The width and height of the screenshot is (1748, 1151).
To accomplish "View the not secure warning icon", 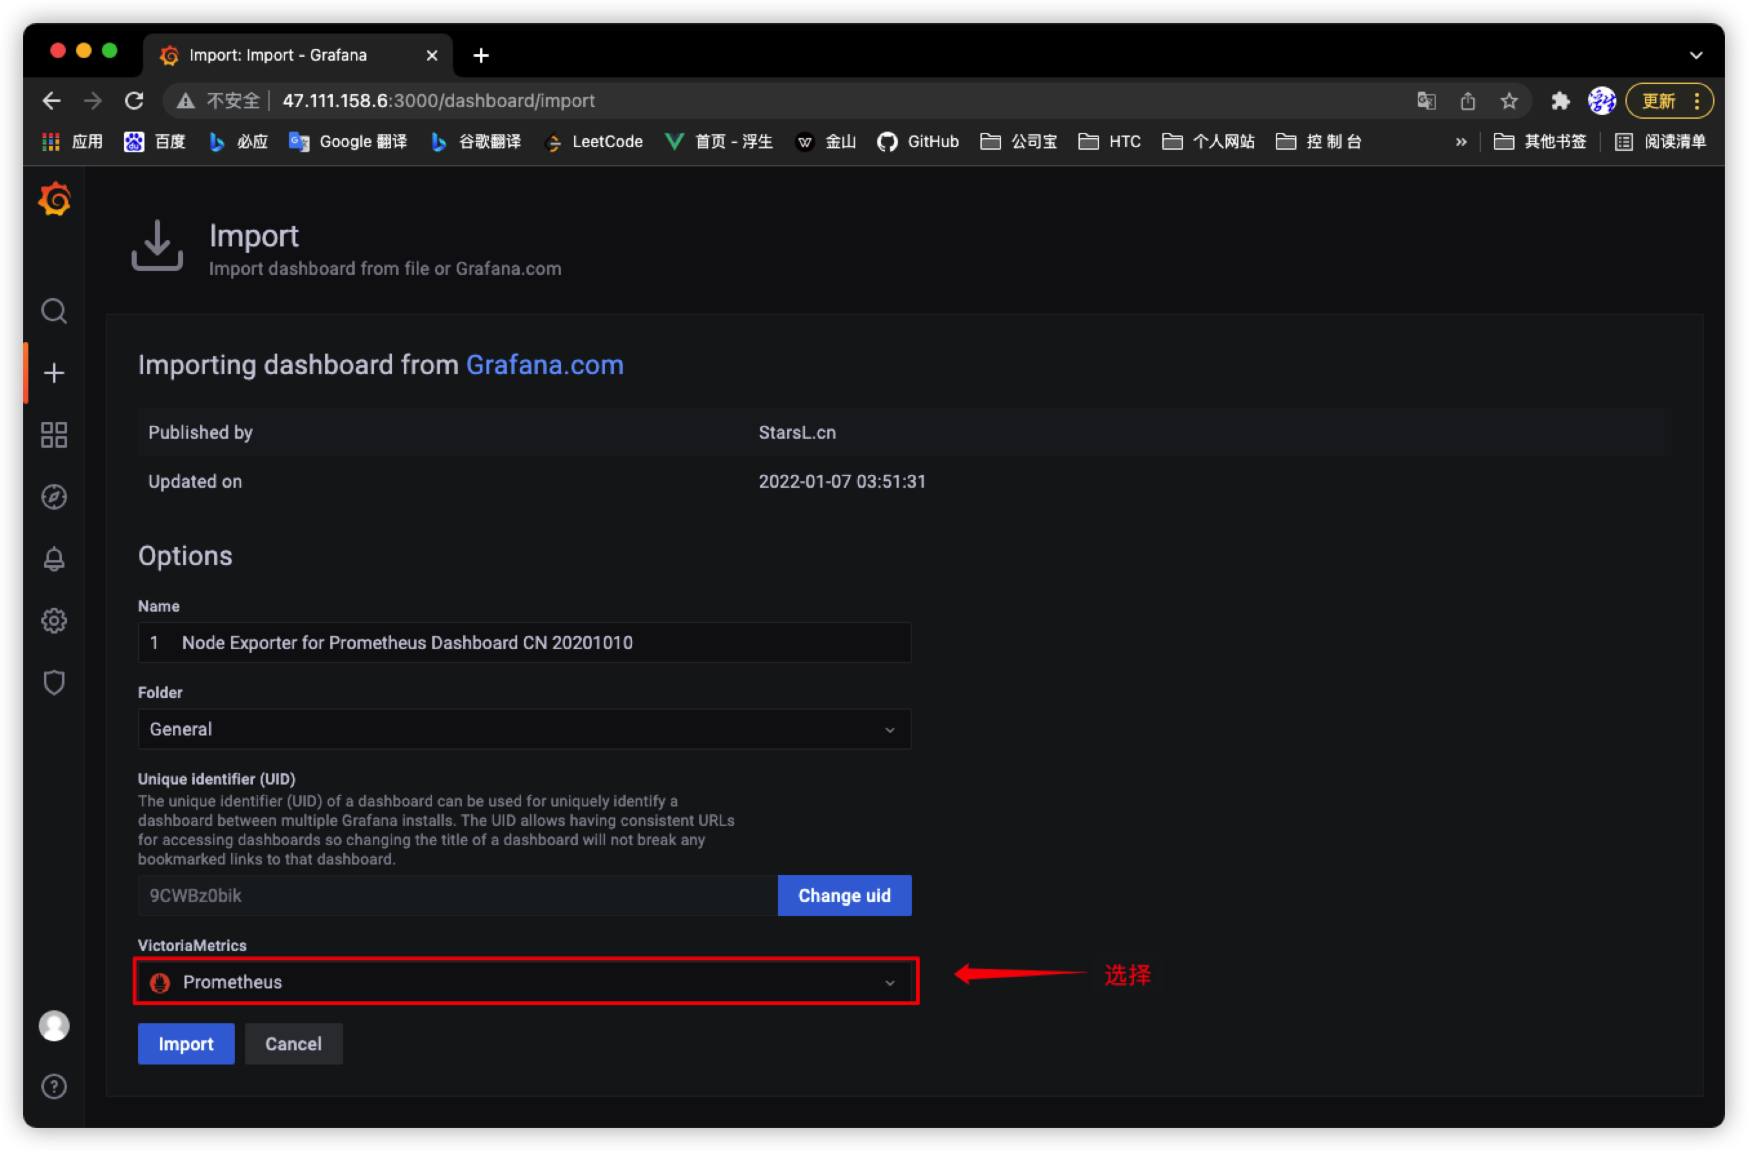I will tap(185, 101).
